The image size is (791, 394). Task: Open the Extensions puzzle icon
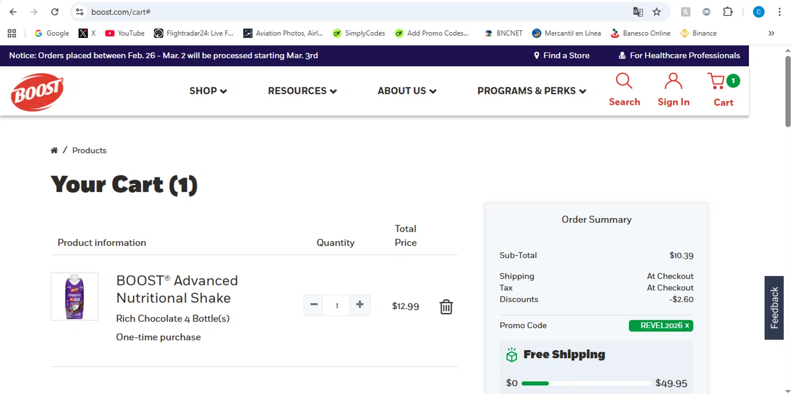click(728, 12)
